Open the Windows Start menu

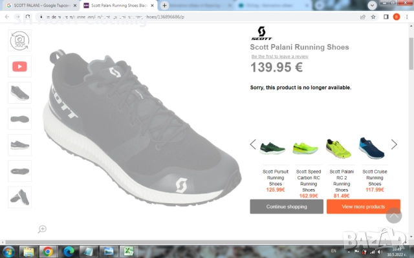(x=9, y=251)
